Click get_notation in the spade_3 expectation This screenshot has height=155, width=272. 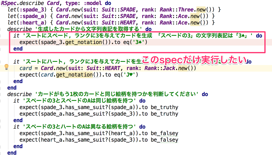83,42
